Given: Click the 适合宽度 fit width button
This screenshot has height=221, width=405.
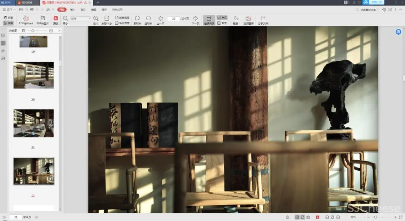Looking at the screenshot, I should [122, 18].
